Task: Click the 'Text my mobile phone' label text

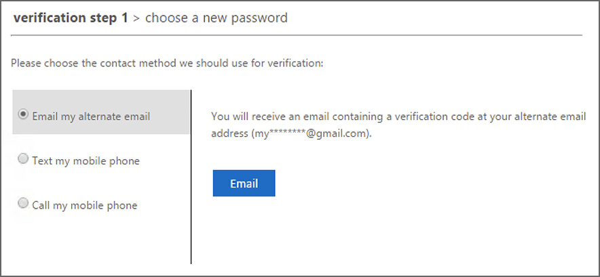Action: pos(86,161)
